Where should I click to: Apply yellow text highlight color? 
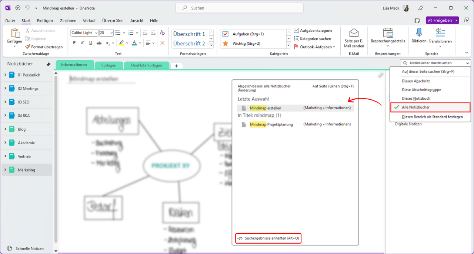click(x=121, y=43)
